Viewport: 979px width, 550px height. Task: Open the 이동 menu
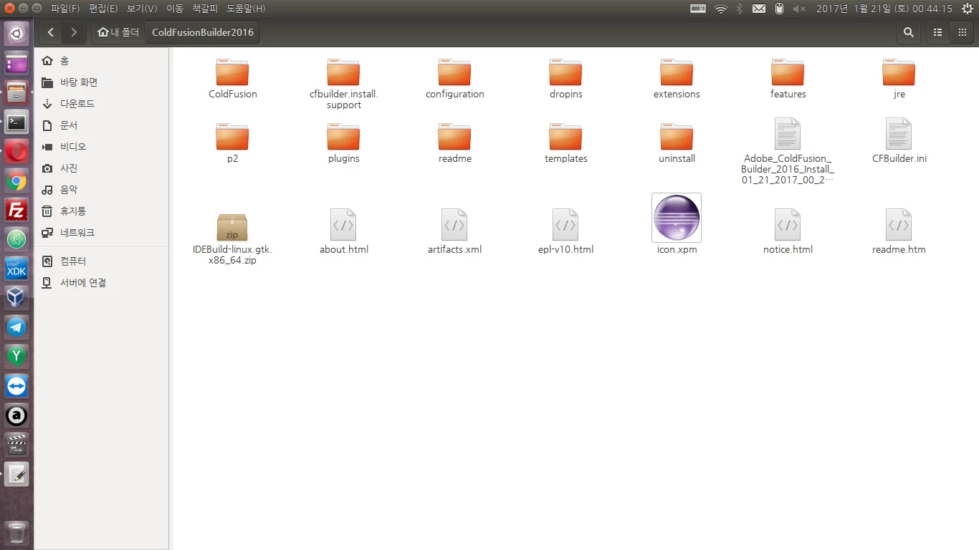175,9
